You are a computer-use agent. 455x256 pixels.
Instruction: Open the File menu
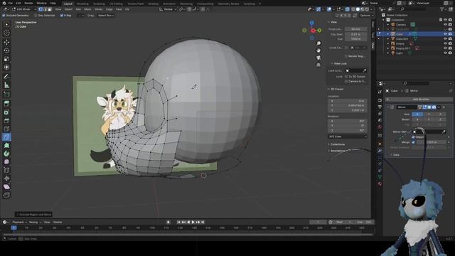pyautogui.click(x=11, y=3)
